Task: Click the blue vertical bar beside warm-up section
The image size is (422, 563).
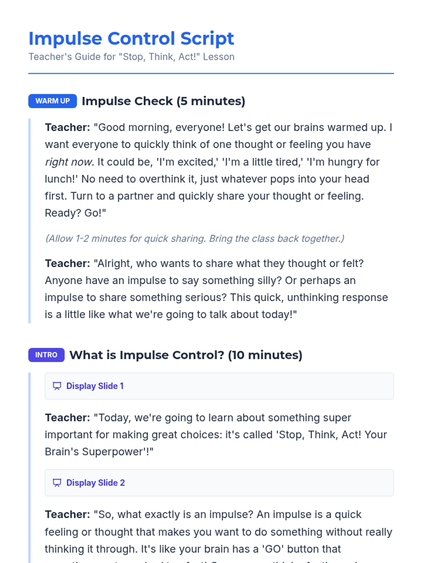Action: (x=30, y=221)
